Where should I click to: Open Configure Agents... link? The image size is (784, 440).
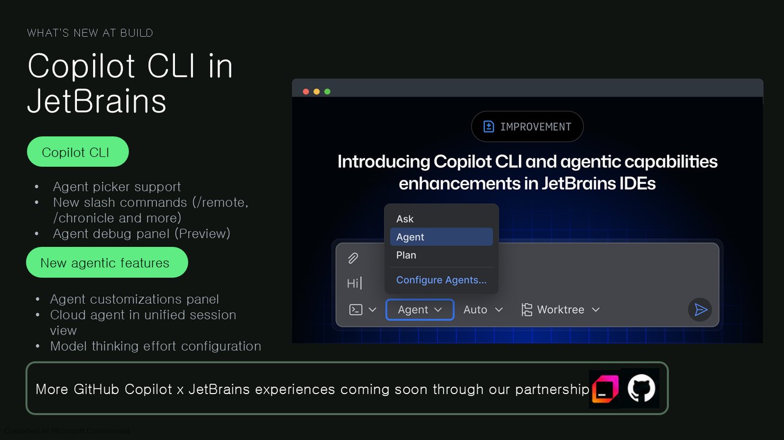(441, 280)
